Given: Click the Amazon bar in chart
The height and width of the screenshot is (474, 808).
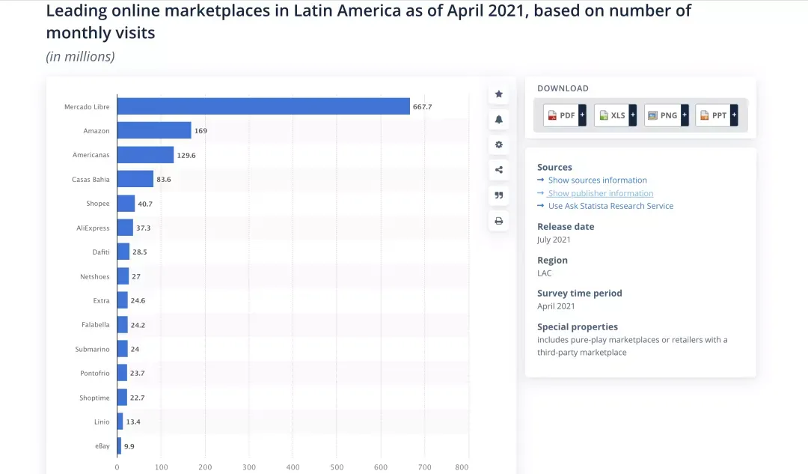Looking at the screenshot, I should pyautogui.click(x=154, y=130).
